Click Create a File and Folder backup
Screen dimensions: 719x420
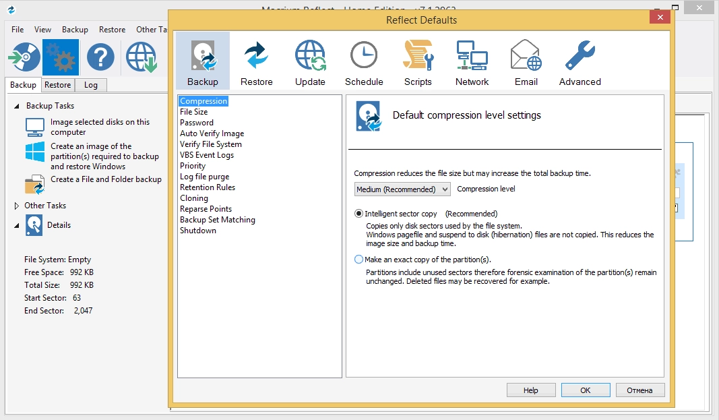106,179
